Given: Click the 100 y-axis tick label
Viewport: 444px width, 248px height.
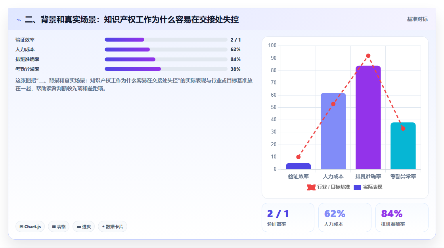Looking at the screenshot, I should (x=272, y=45).
